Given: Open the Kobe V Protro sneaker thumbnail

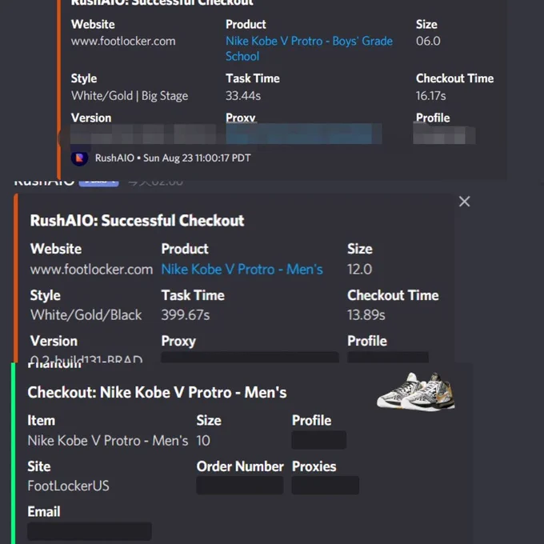Looking at the screenshot, I should [x=416, y=391].
